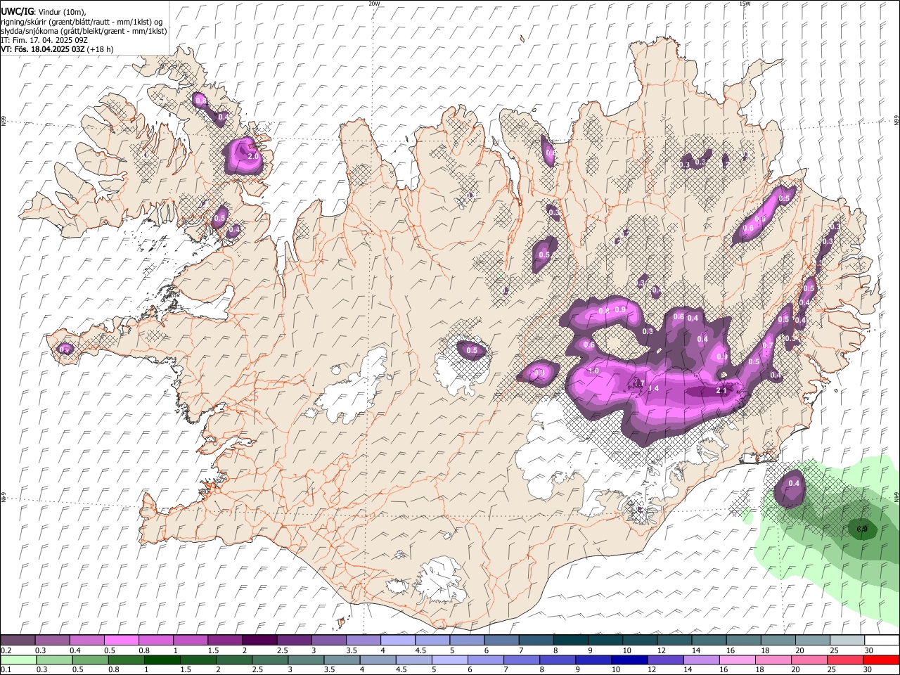
Task: Click the 'VT: Fös. 18.04.2025 03Z (+18 h)' line
Action: 57,49
